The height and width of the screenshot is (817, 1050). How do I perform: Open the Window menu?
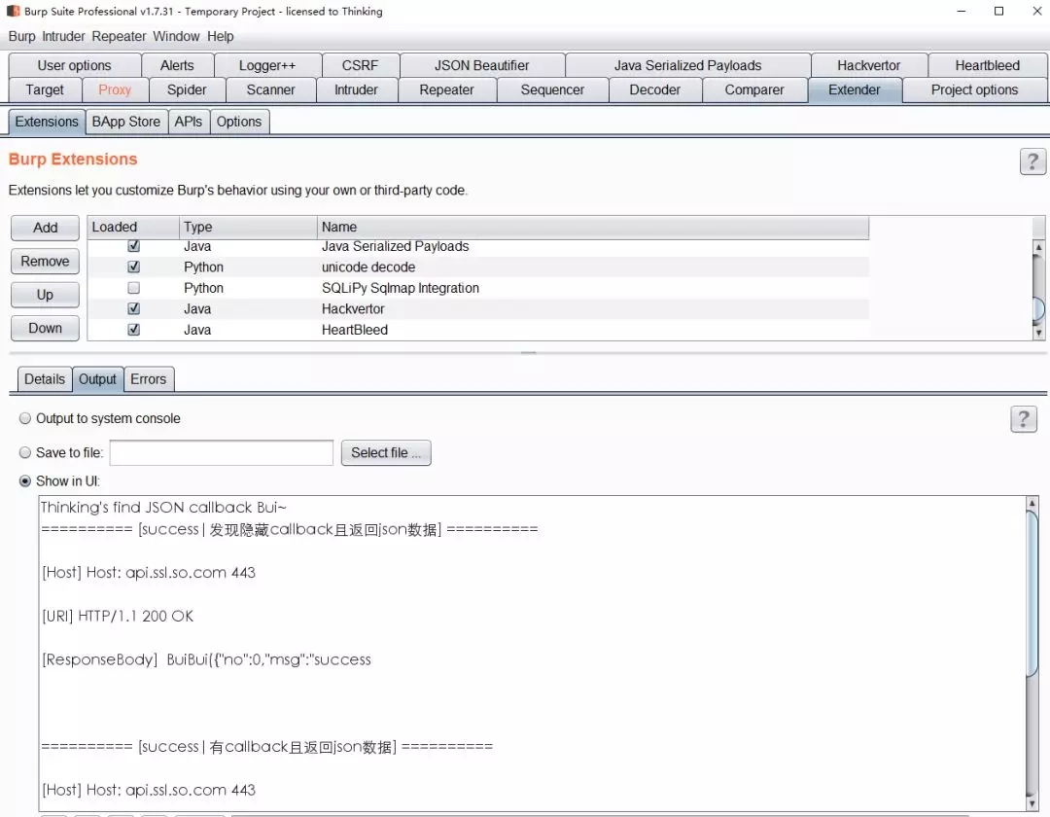tap(176, 36)
